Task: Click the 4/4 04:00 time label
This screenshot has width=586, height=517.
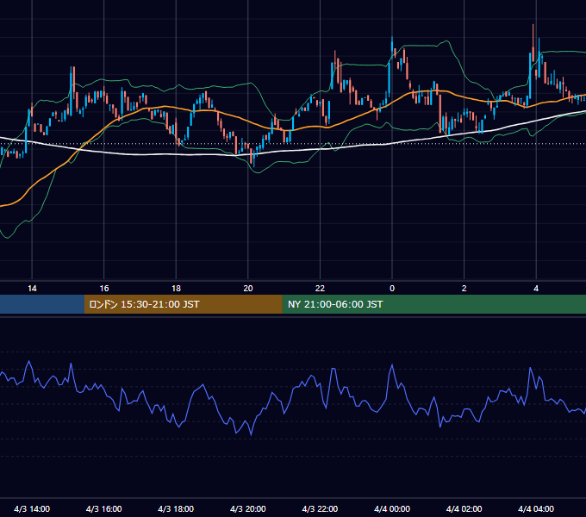Action: pos(536,508)
